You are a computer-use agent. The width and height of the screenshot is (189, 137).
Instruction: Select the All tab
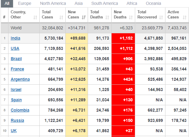7,3
